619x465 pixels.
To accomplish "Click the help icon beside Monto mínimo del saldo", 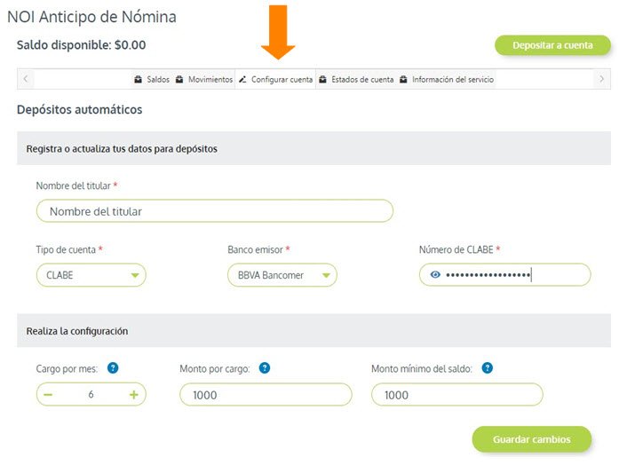I will click(488, 368).
